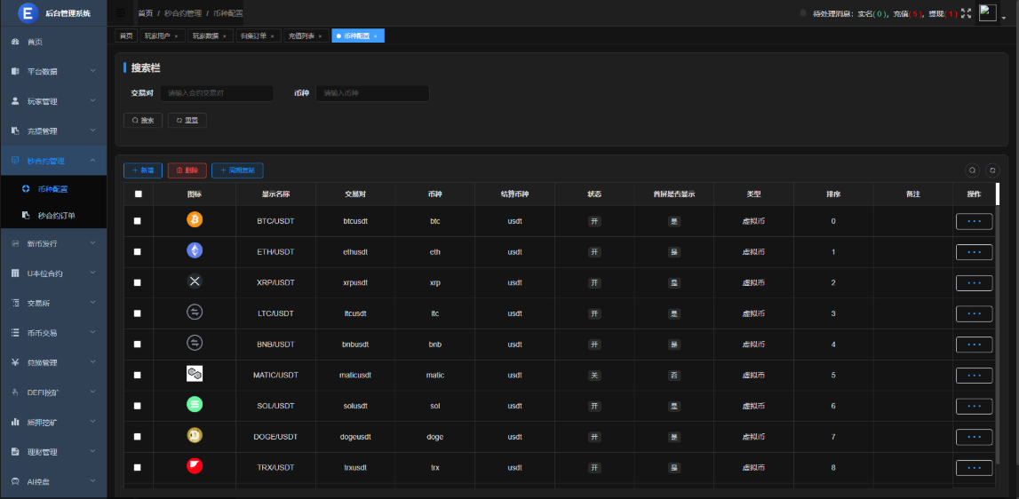
Task: Click the round search icon above the table
Action: 973,170
